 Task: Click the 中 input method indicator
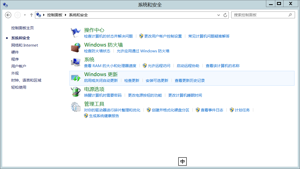click(182, 161)
